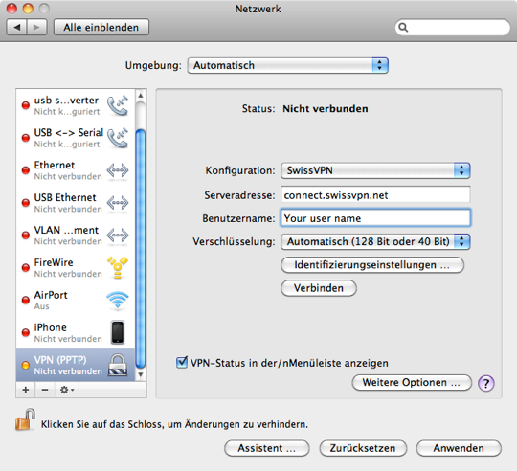The height and width of the screenshot is (471, 517).
Task: Click the blue service list scrollbar
Action: (141, 249)
